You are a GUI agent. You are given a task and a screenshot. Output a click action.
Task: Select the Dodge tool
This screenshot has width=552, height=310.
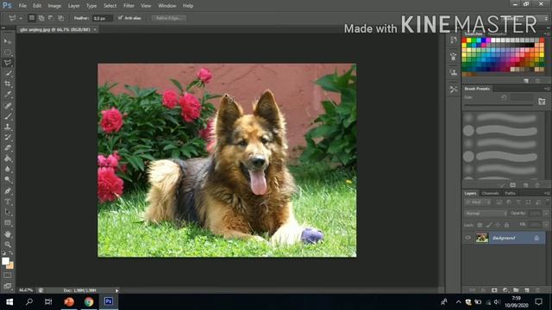[8, 180]
